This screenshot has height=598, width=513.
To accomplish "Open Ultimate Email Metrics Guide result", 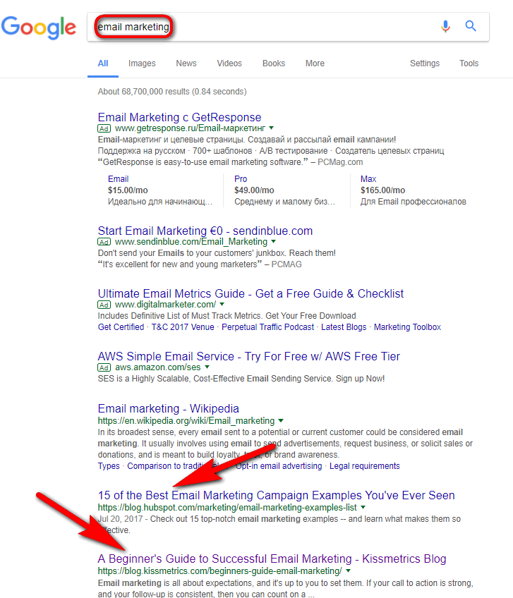I will point(251,293).
